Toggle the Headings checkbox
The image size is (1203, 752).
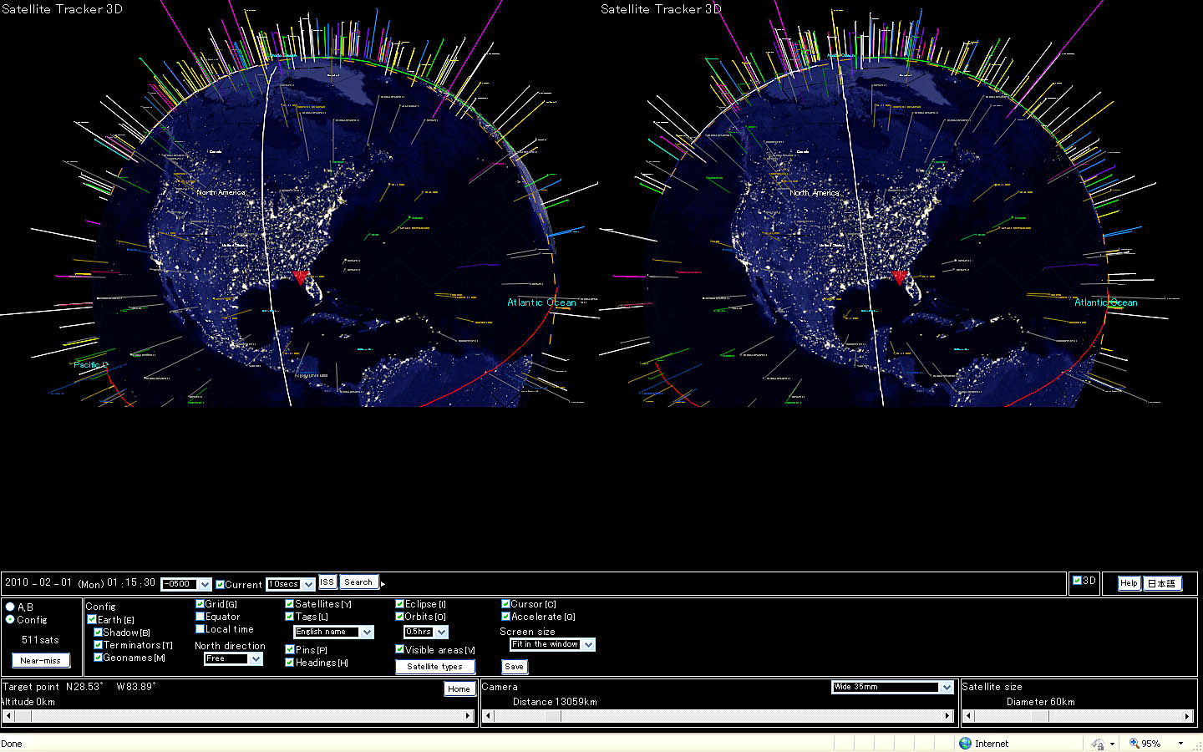point(290,663)
